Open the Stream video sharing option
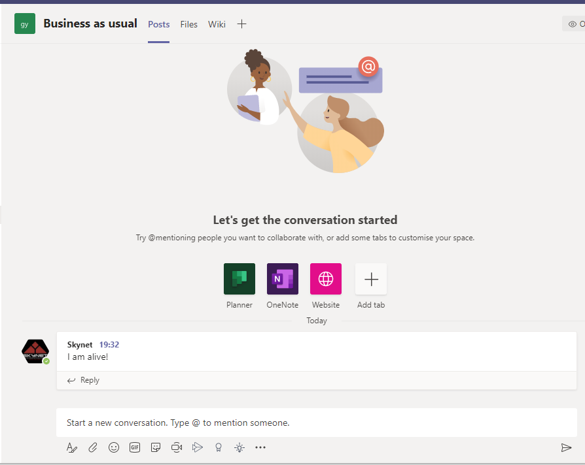The image size is (585, 465). coord(198,447)
